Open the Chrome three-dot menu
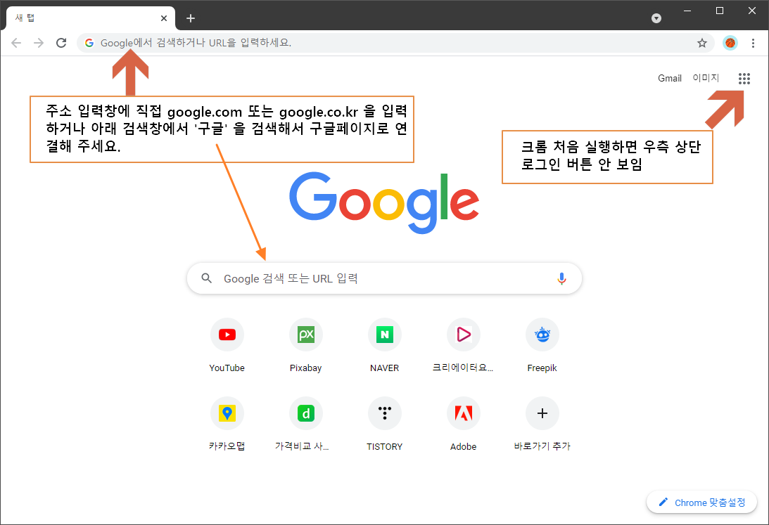 pos(753,43)
